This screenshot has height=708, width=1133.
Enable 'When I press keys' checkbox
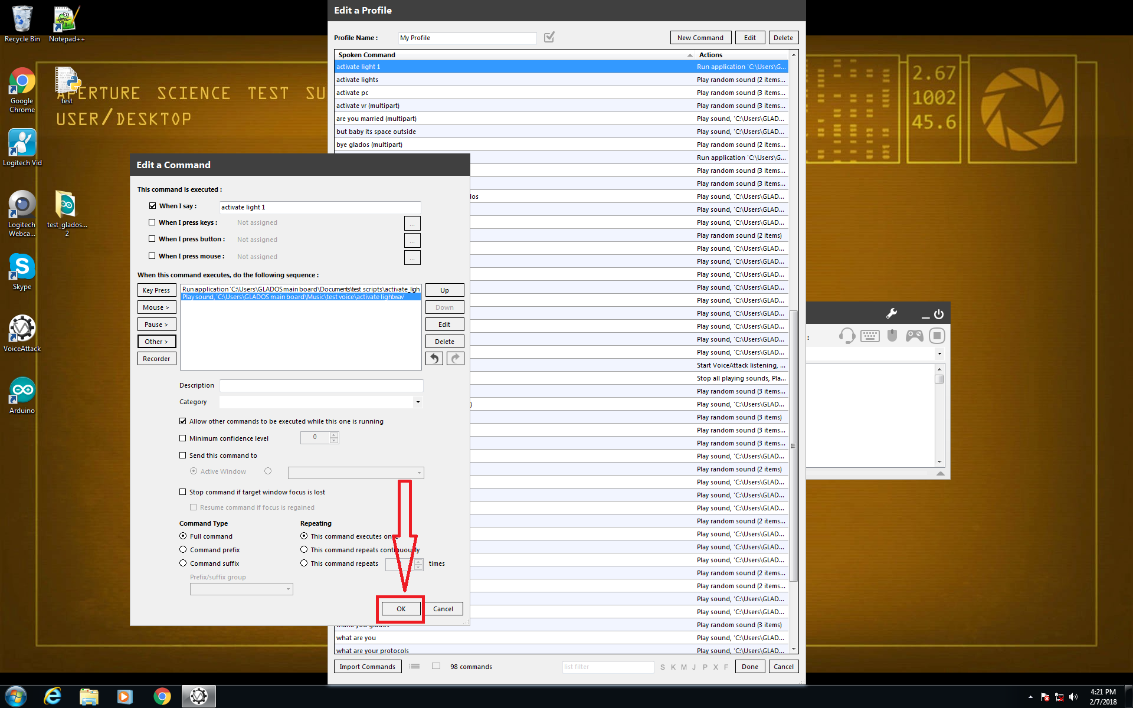[x=152, y=222]
